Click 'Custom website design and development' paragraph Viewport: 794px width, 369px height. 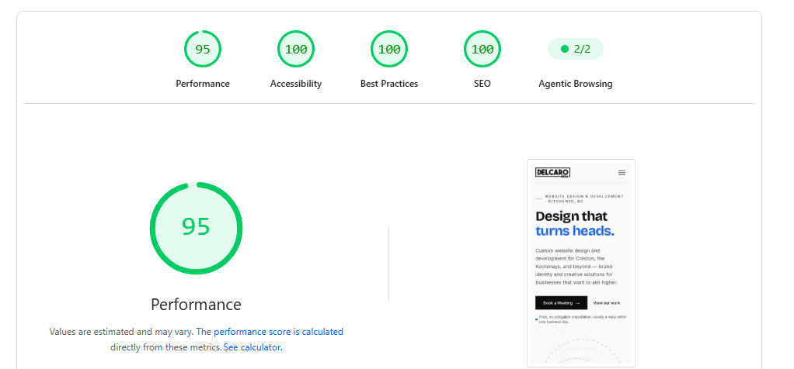576,267
